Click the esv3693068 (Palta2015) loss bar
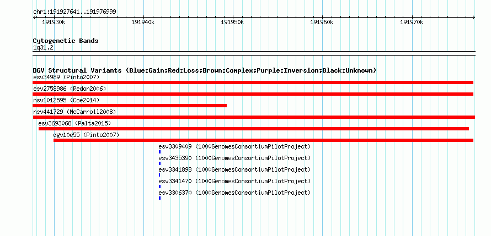This screenshot has width=491, height=236. click(254, 129)
